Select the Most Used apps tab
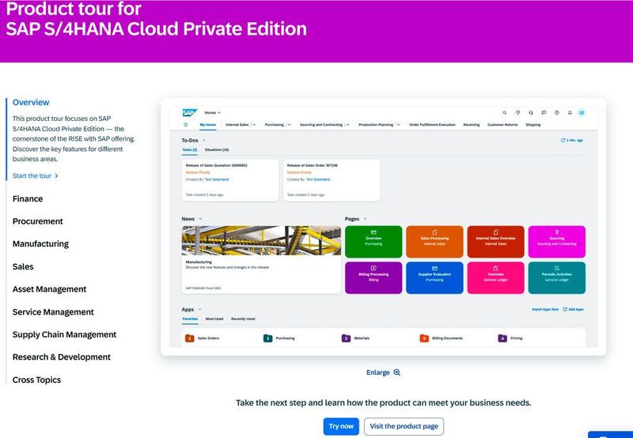Viewport: 633px width, 438px height. coord(214,319)
